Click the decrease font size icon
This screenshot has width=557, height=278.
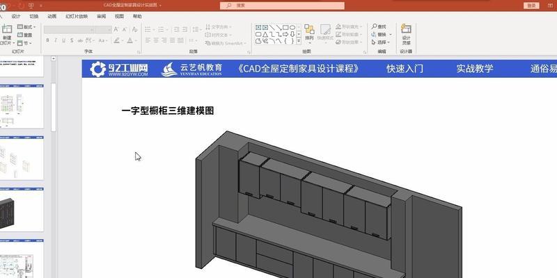pyautogui.click(x=125, y=30)
